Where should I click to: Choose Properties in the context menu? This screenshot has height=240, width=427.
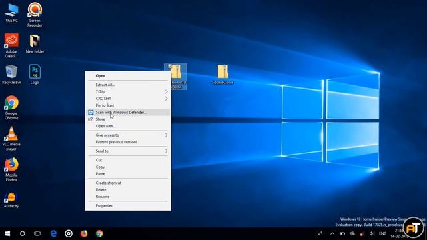(128, 206)
